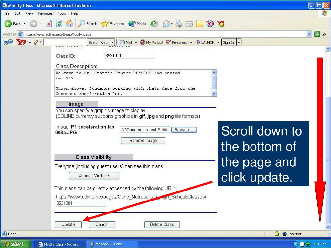
Task: Expand the Search Web dropdown arrow
Action: coord(112,42)
